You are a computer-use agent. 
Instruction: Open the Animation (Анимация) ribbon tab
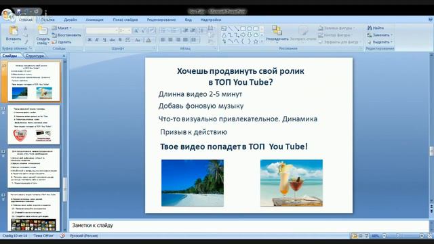click(x=94, y=20)
